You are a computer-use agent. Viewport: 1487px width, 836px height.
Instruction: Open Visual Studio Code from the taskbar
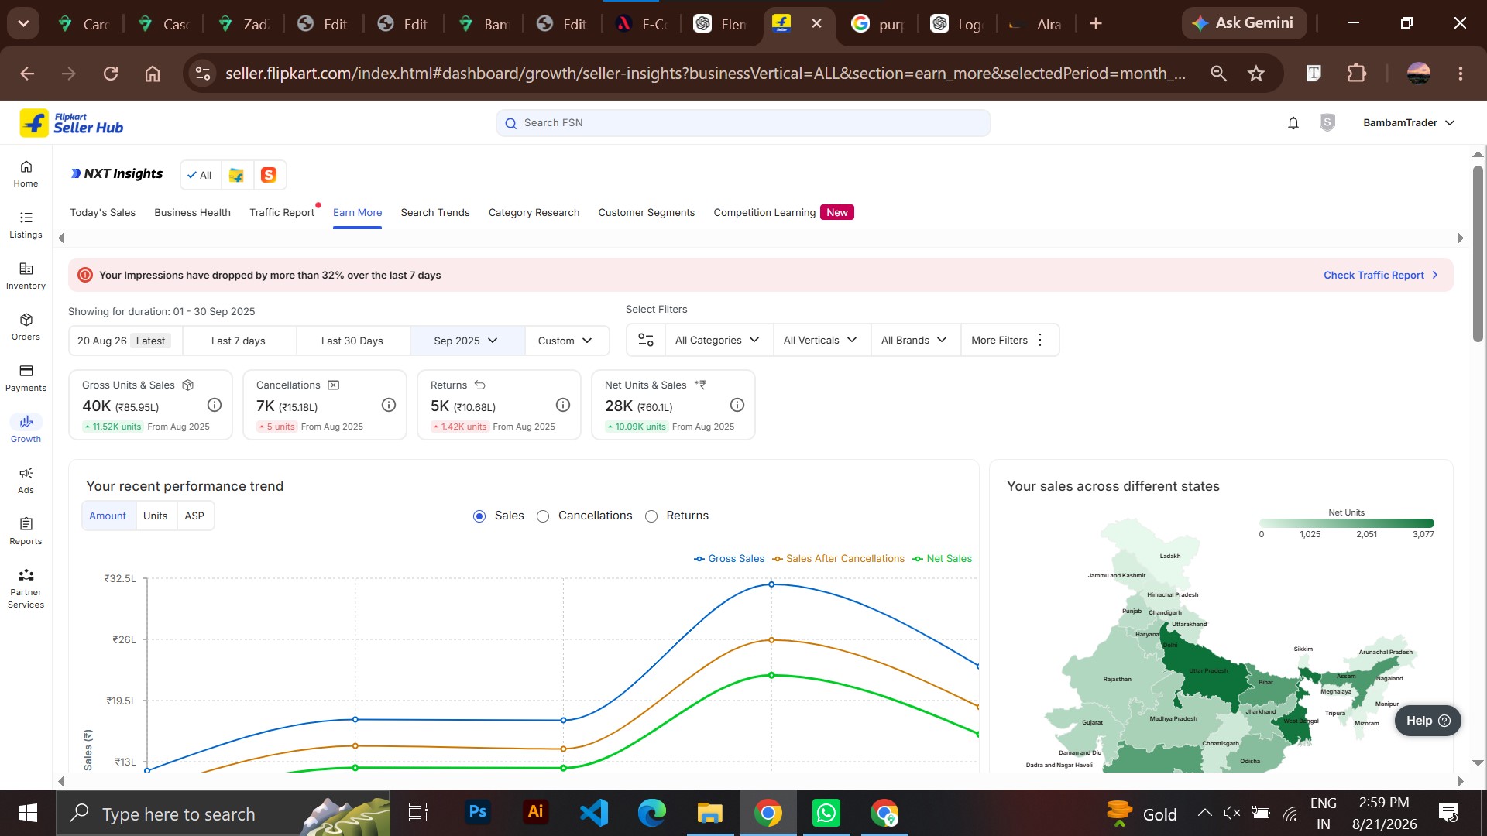[594, 813]
